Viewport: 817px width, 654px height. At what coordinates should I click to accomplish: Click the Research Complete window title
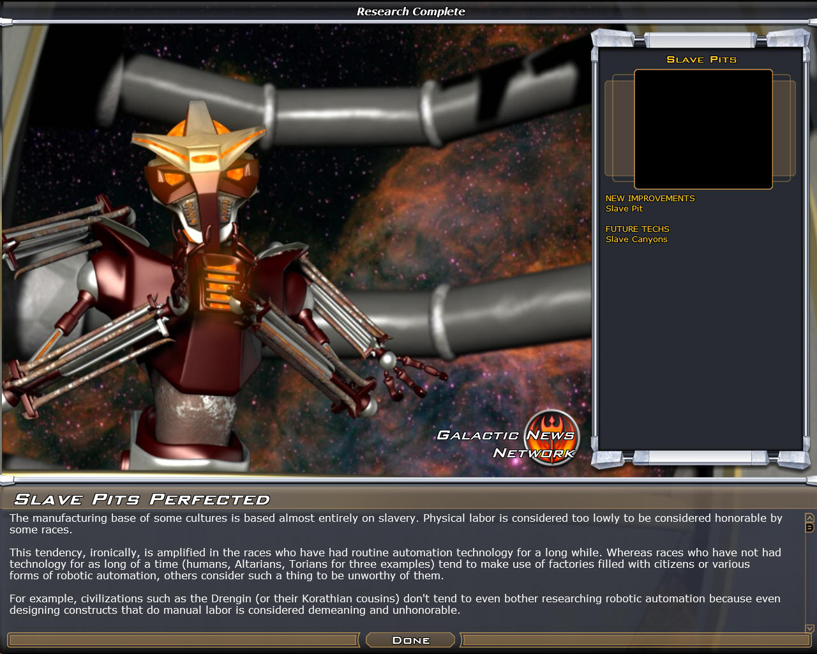click(x=410, y=11)
